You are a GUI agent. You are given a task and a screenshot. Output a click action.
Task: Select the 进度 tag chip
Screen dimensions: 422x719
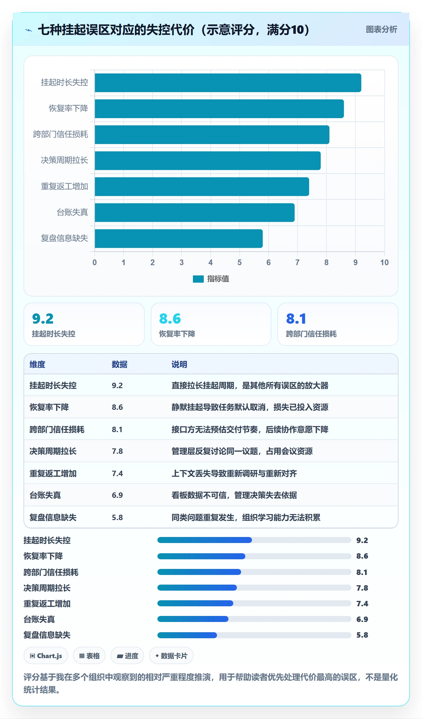click(x=127, y=656)
